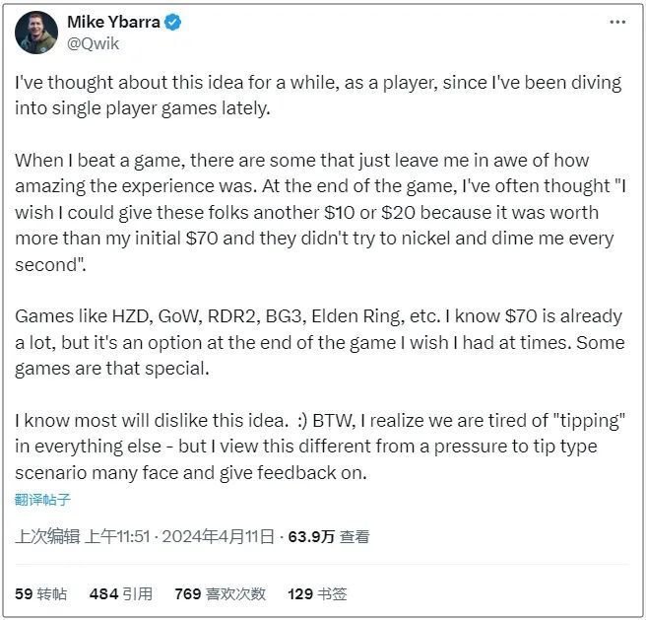The height and width of the screenshot is (620, 646).
Task: Click 翻译帖子 to translate the post
Action: coord(42,499)
